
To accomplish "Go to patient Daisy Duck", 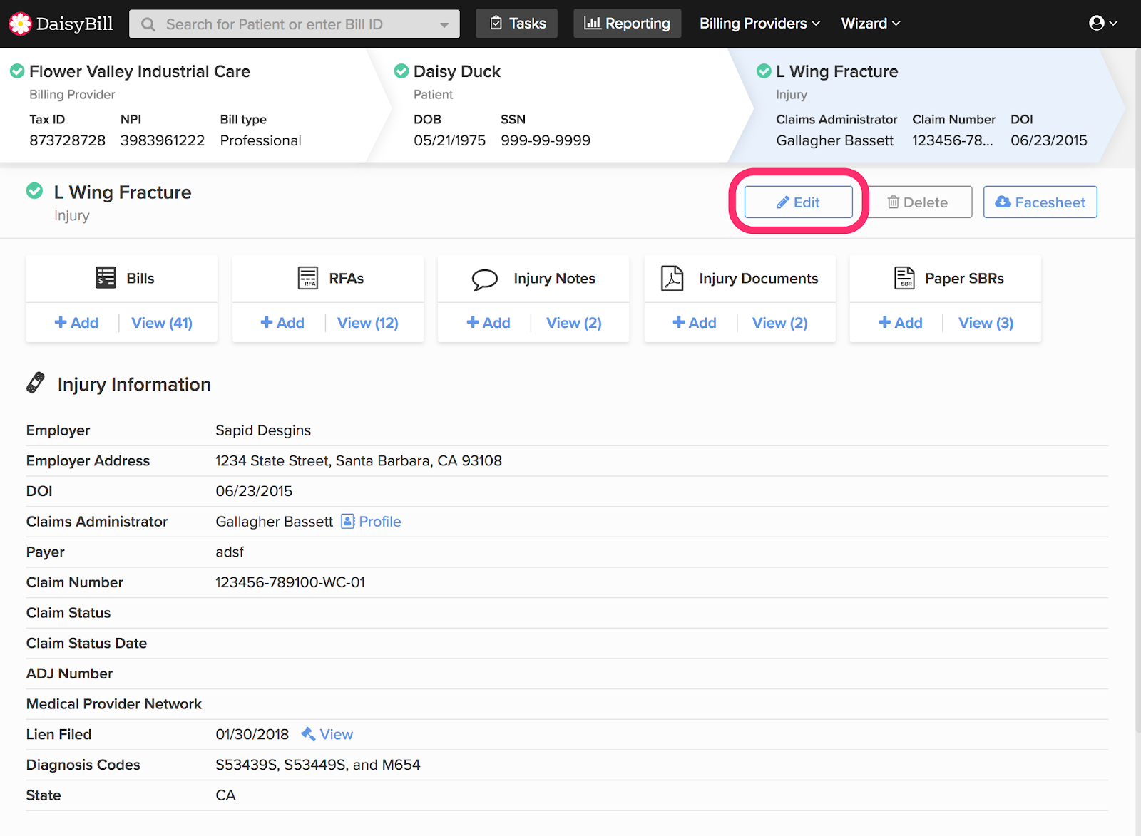I will click(x=457, y=71).
